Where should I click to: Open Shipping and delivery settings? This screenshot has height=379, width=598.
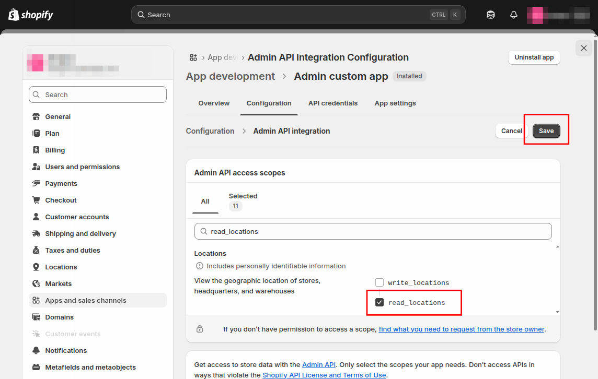80,234
